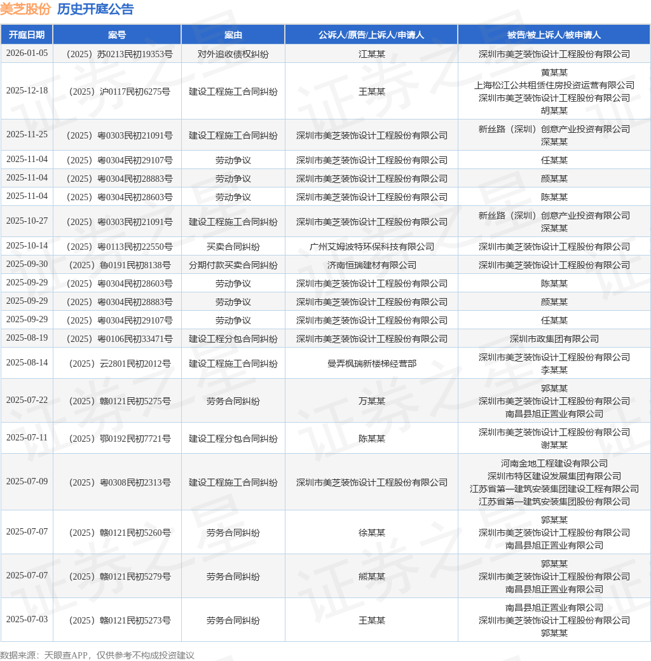Select the 开庭日期 column header
Viewport: 651px width, 661px height.
(27, 34)
